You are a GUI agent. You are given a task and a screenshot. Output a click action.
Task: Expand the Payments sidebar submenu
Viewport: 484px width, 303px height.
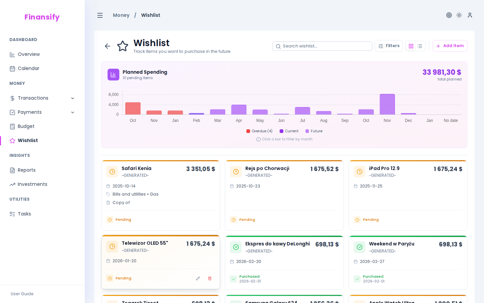[x=73, y=112]
